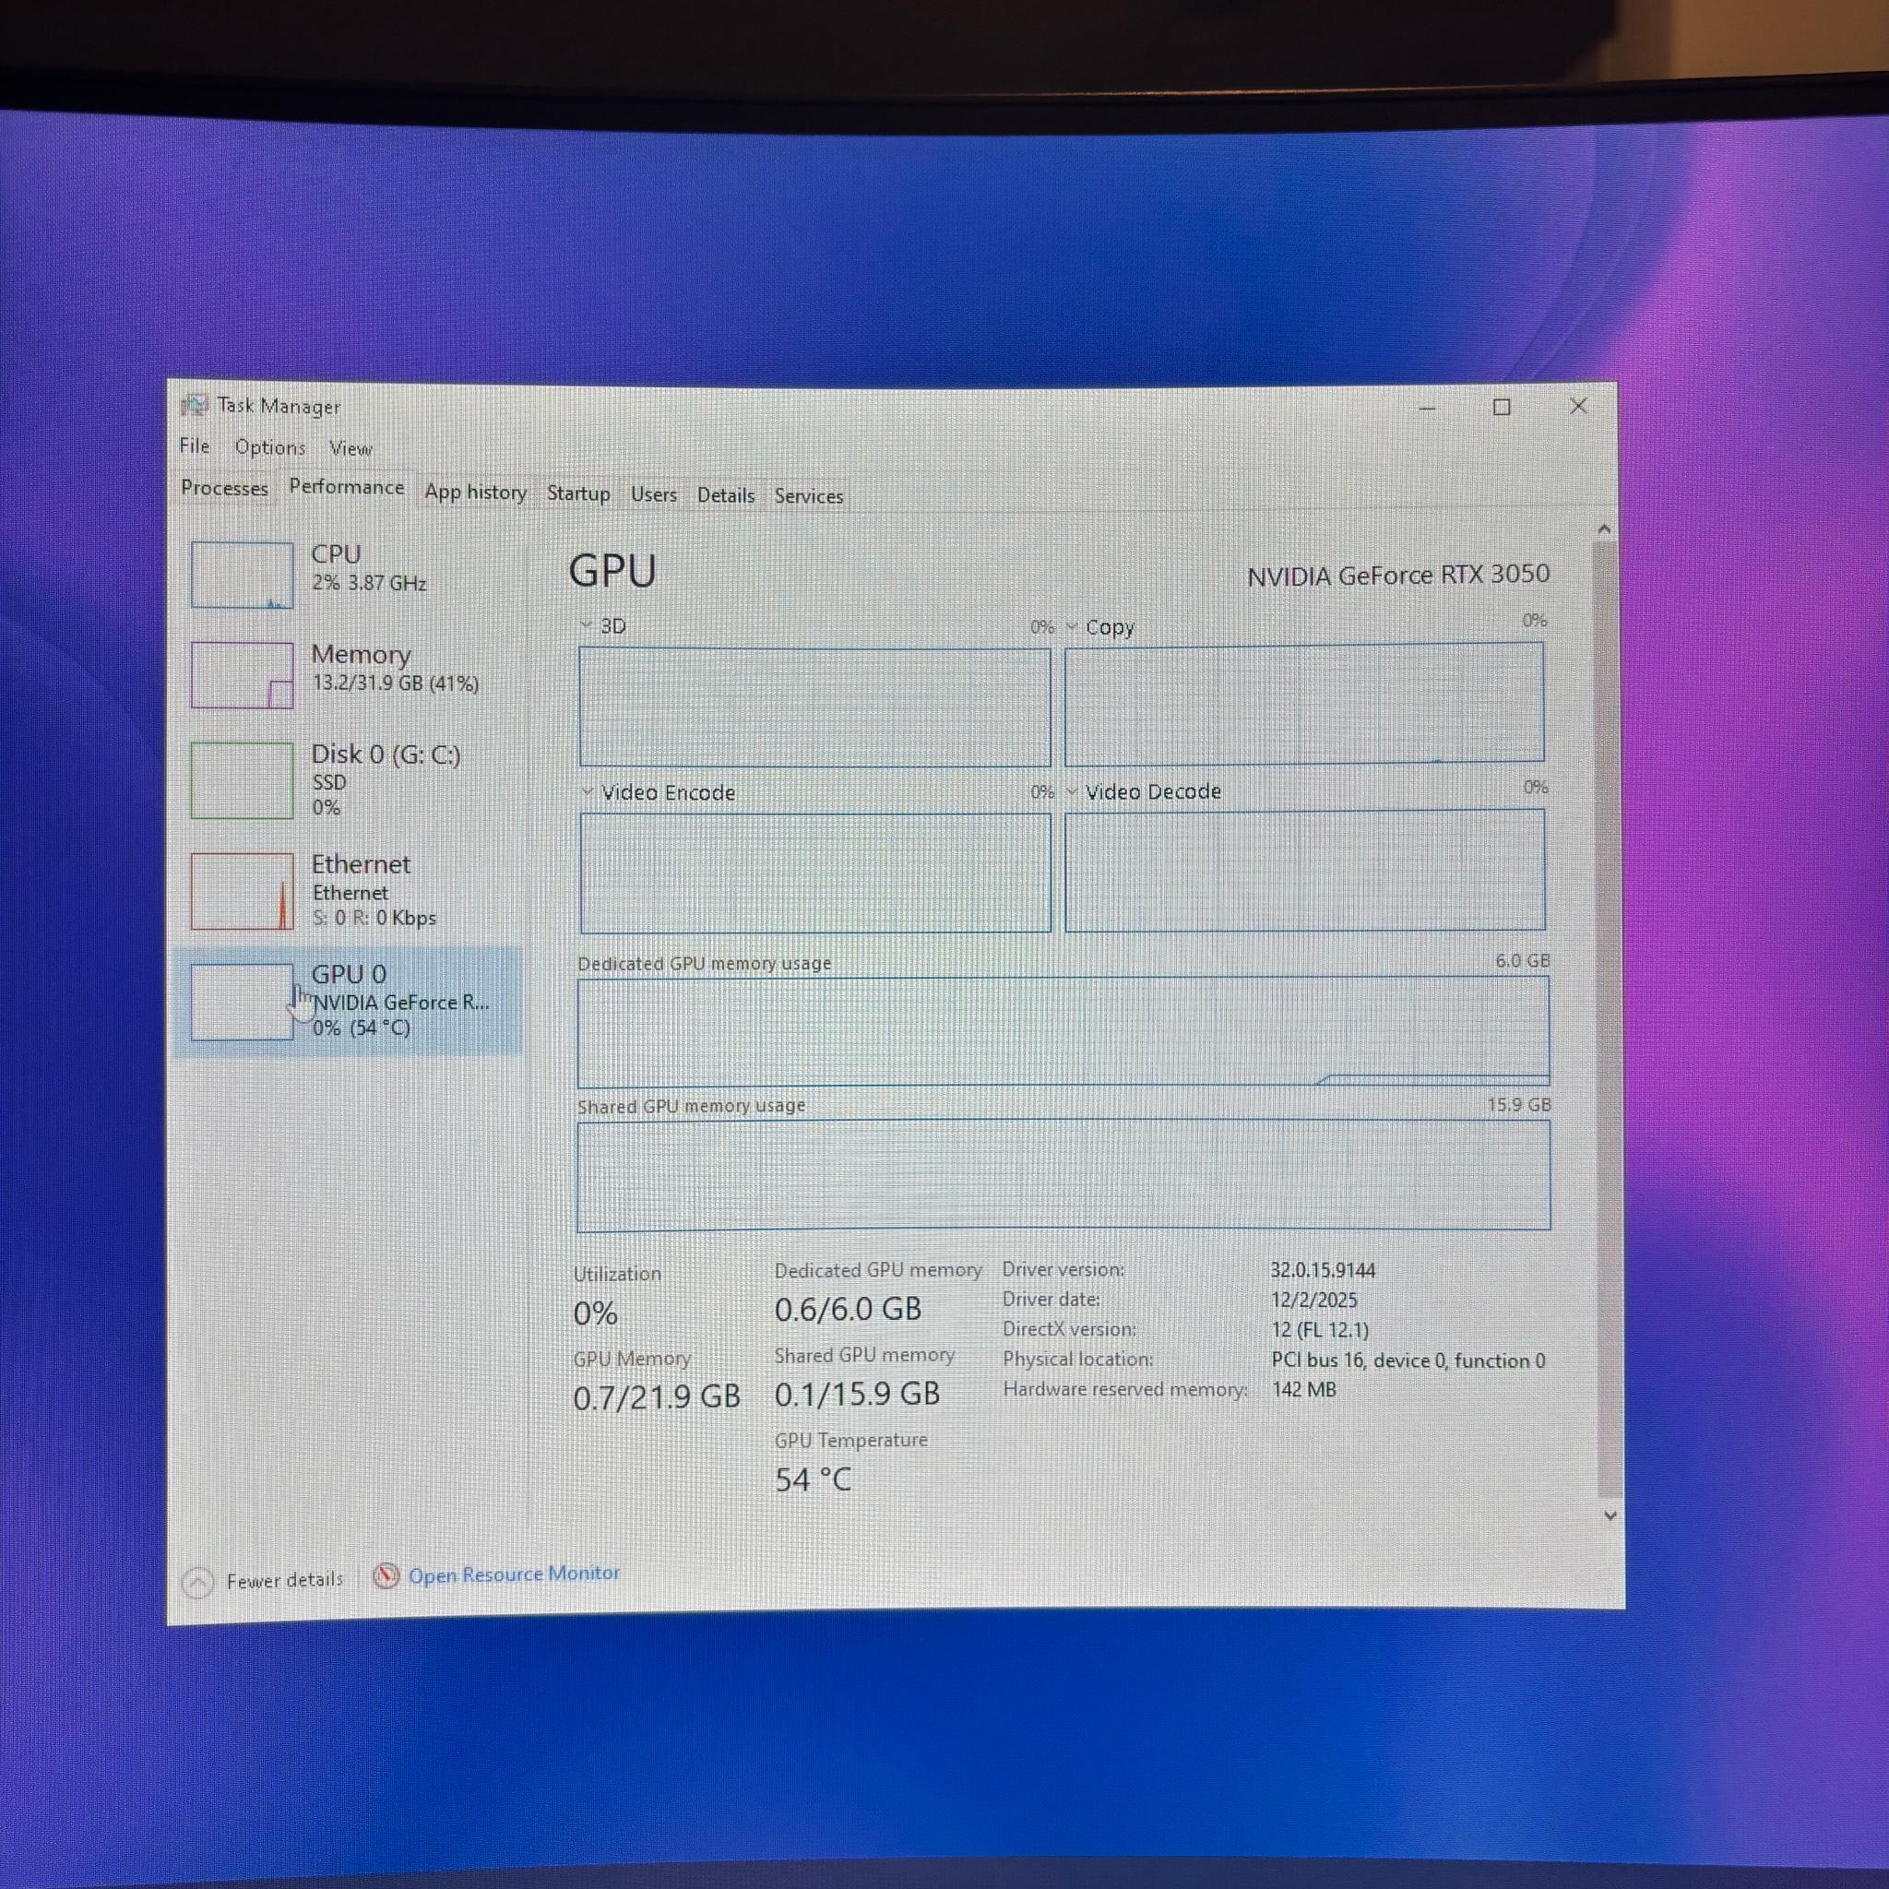Image resolution: width=1889 pixels, height=1889 pixels.
Task: Select the GPU 0 sidebar item
Action: point(347,1000)
